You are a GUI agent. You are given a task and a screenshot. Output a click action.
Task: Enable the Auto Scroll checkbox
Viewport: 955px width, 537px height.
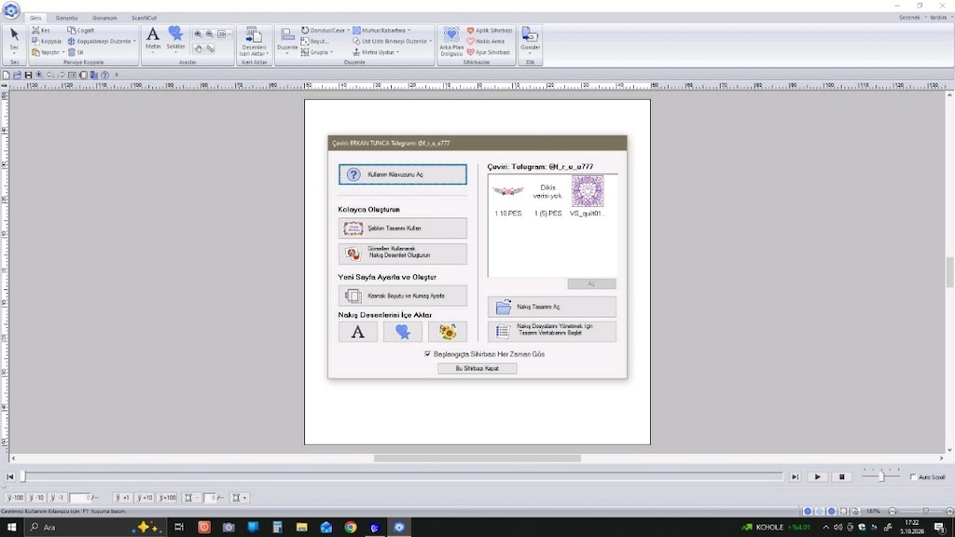click(x=913, y=476)
